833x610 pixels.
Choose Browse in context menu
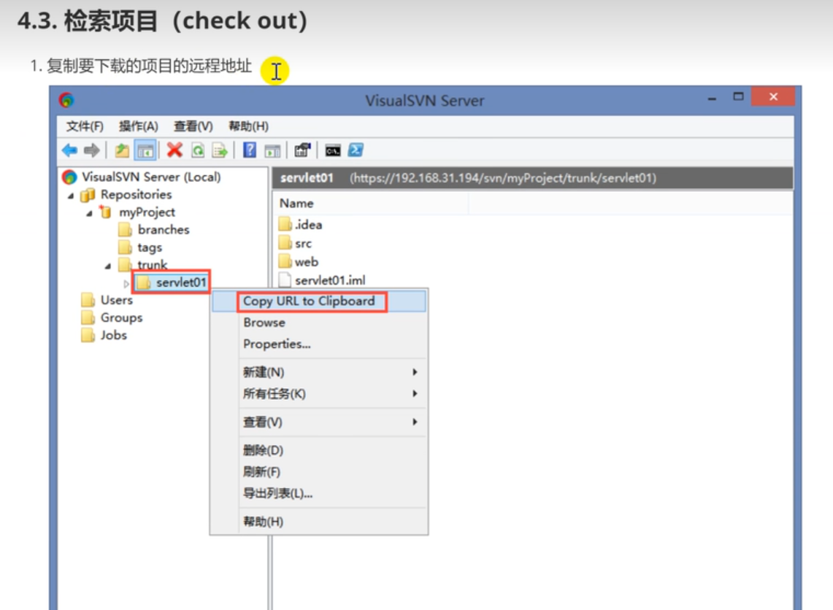(319, 323)
